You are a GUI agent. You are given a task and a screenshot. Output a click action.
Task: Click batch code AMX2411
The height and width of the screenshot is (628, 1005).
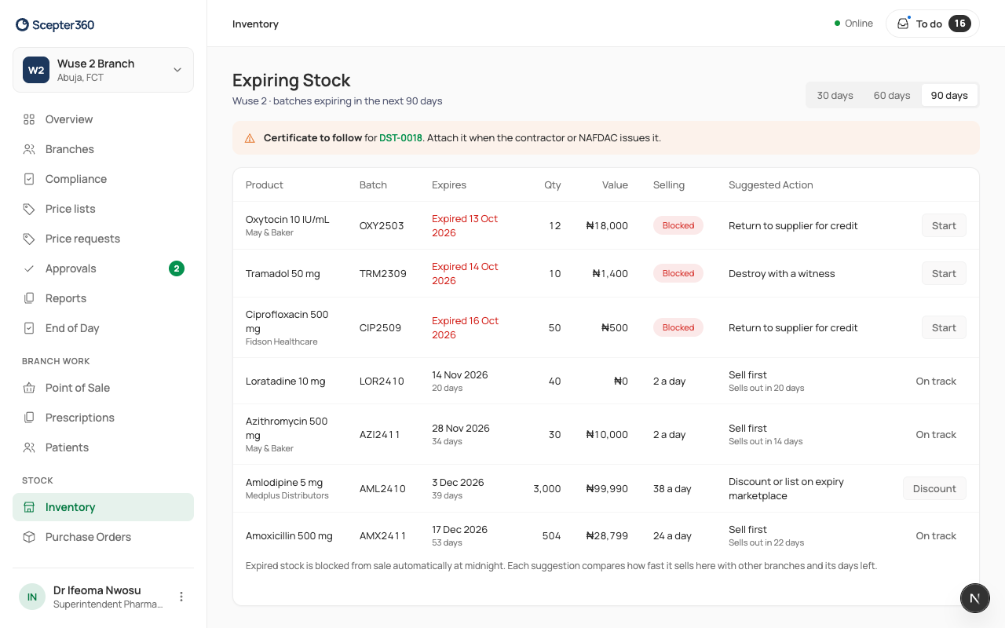(x=383, y=536)
